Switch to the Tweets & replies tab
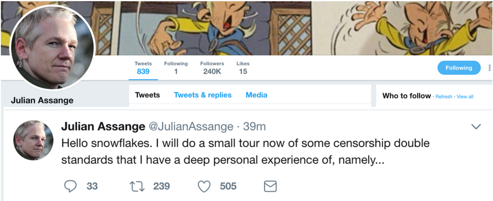The height and width of the screenshot is (201, 493). [203, 95]
